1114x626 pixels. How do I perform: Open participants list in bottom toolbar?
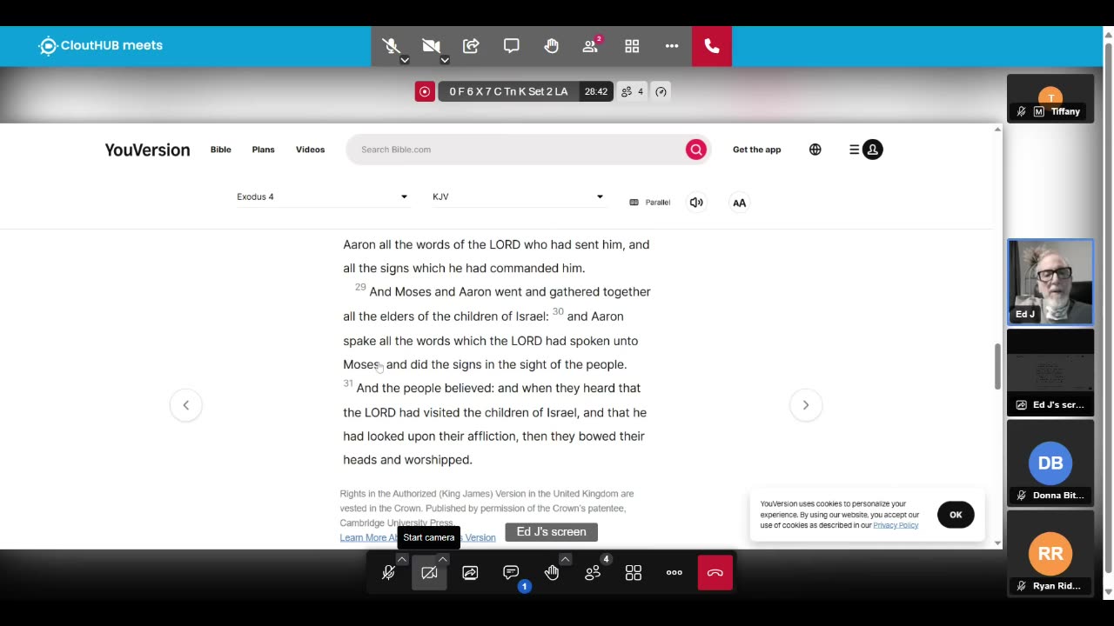click(x=593, y=573)
